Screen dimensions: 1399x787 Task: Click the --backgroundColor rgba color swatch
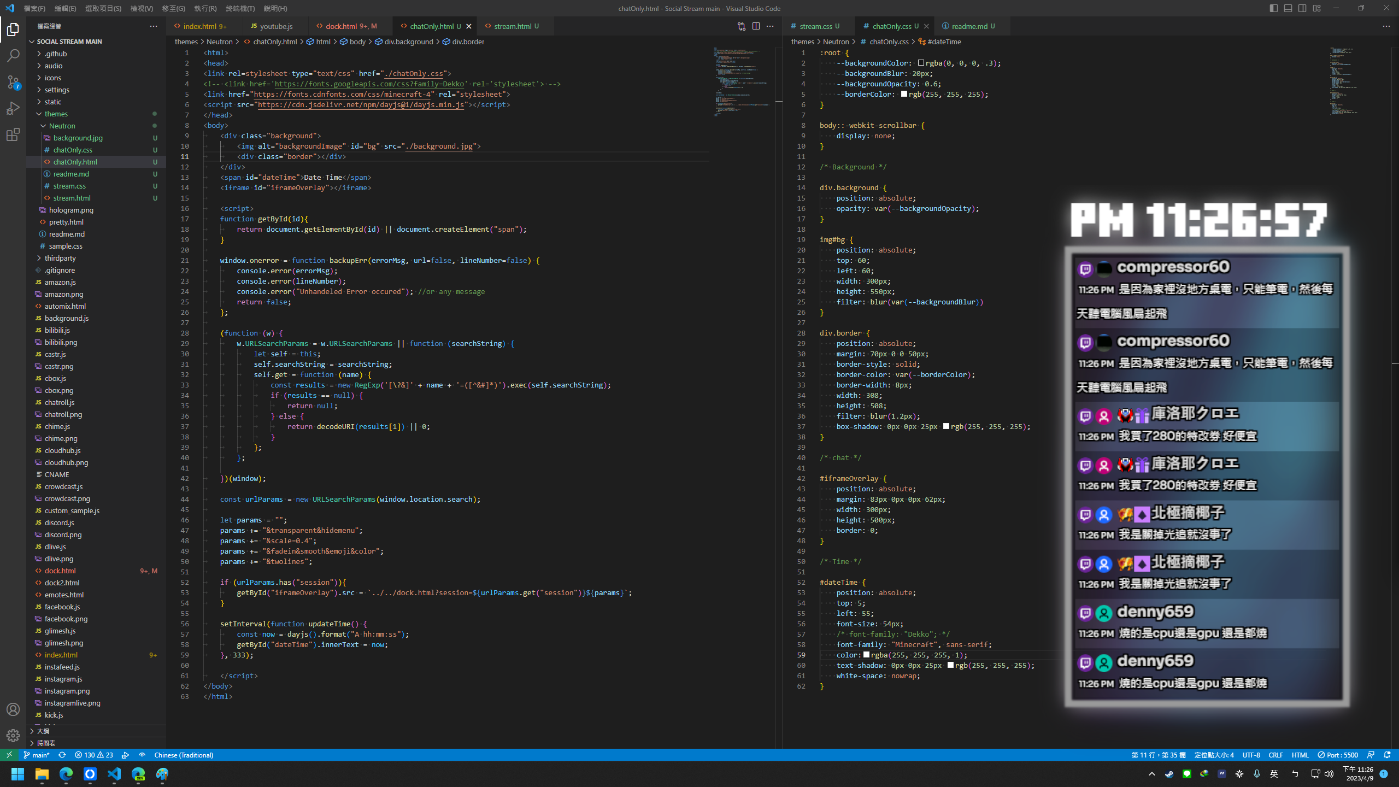click(921, 63)
